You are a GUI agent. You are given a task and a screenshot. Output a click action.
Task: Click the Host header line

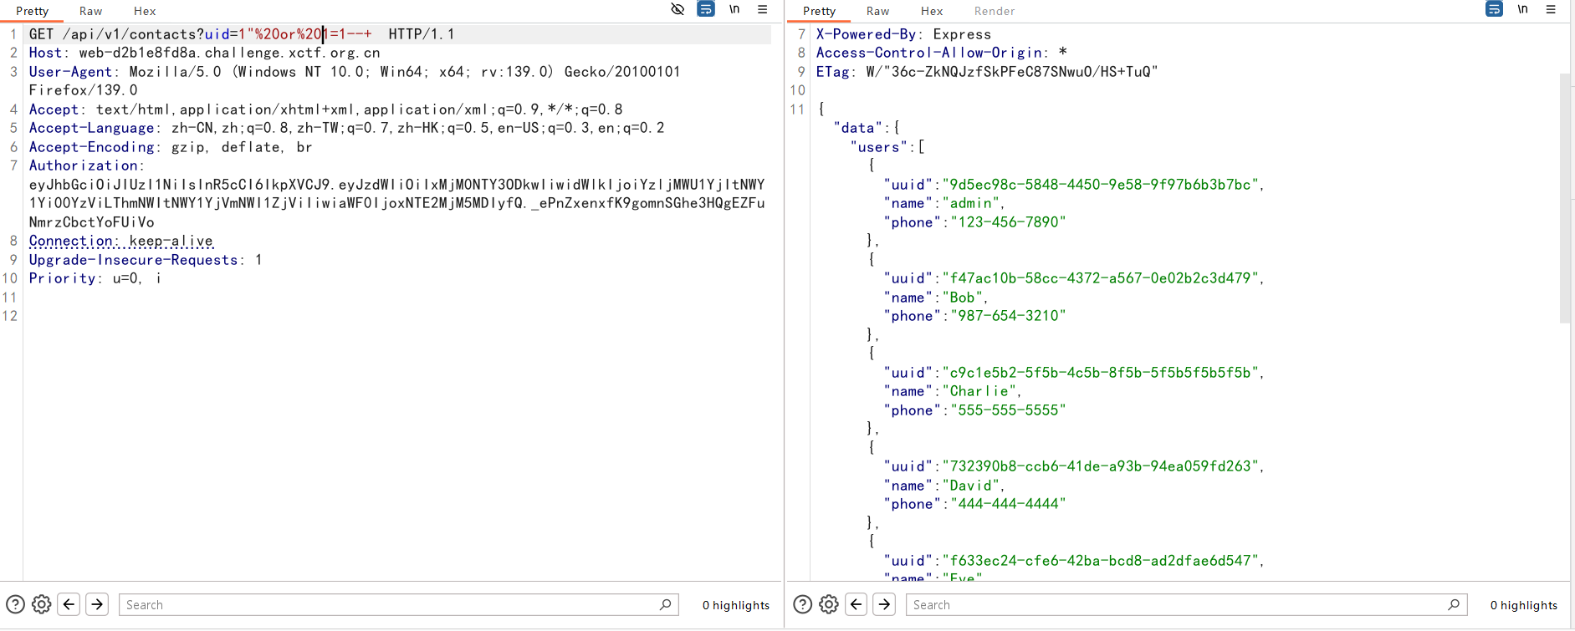205,53
